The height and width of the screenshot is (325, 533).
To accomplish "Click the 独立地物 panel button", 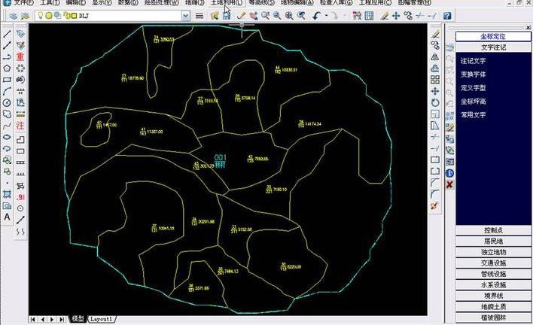I will pos(493,252).
